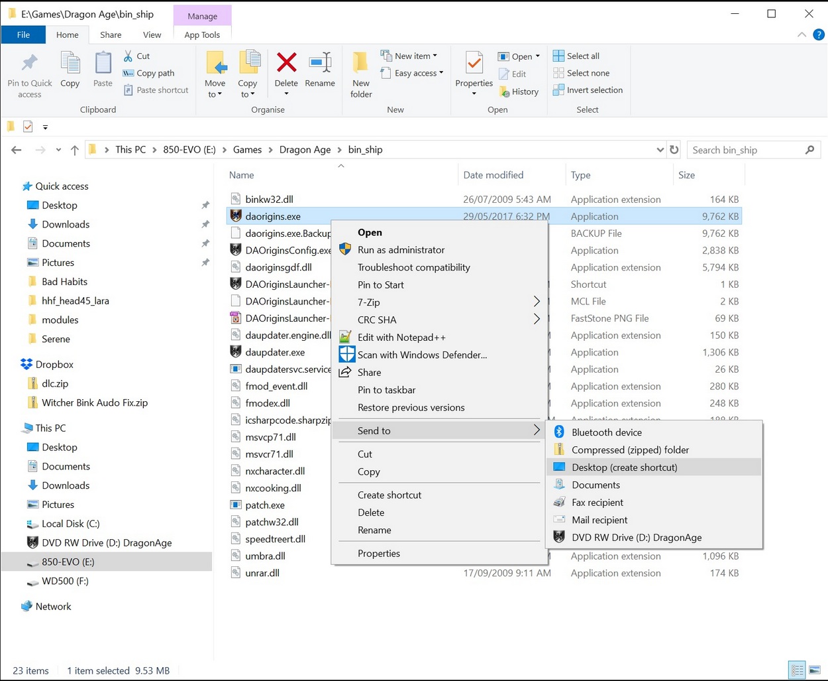Screen dimensions: 828x681
Task: Select Local Disk (C:) in navigation pane
Action: (70, 523)
